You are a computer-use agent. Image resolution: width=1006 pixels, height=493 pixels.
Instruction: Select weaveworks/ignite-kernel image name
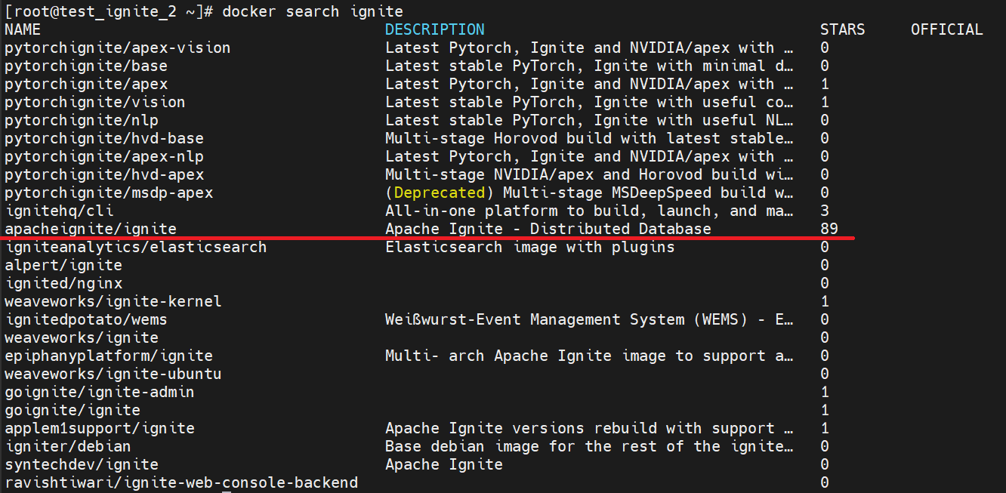pos(113,301)
